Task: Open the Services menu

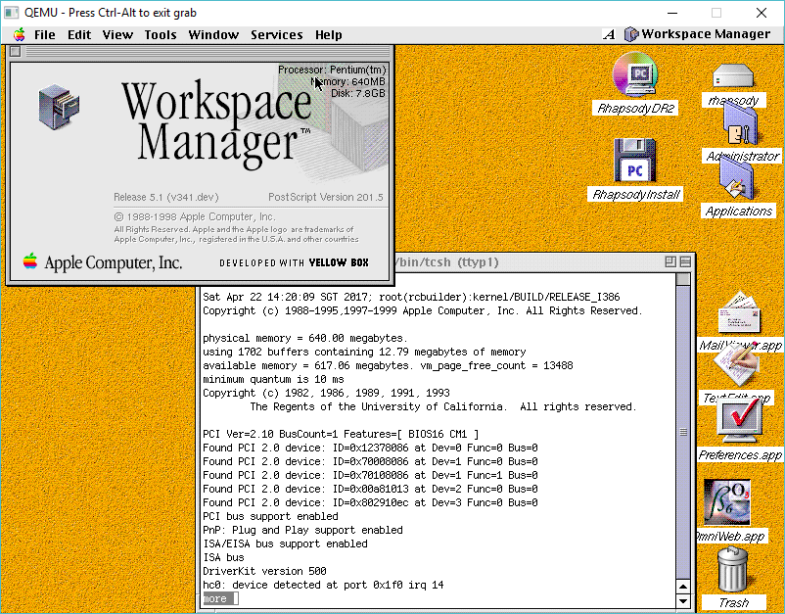Action: pyautogui.click(x=276, y=34)
